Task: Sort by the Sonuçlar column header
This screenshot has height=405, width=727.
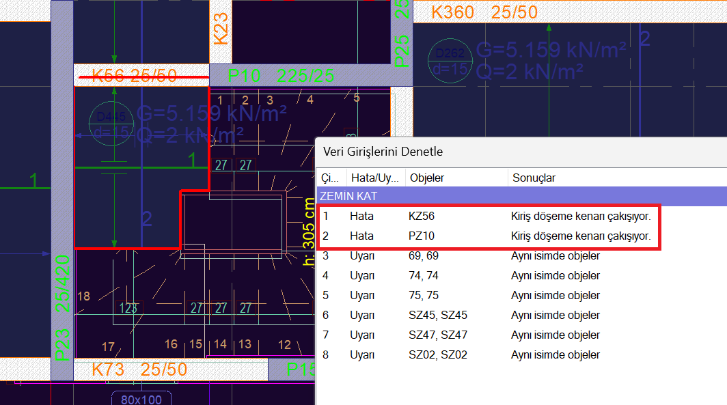Action: (615, 178)
